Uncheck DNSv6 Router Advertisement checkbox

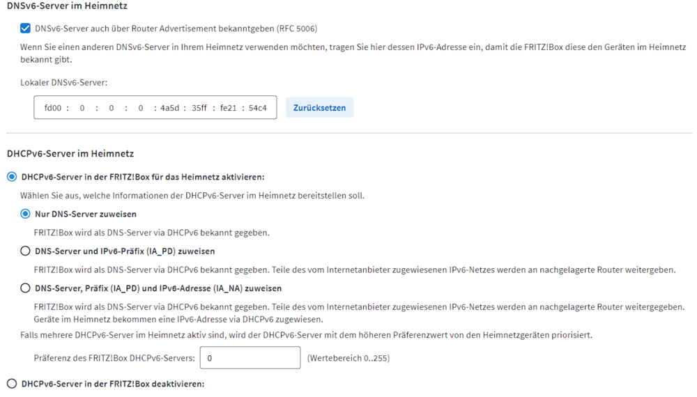coord(26,29)
